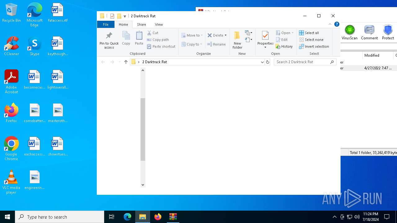
Task: Click the Rename command
Action: tap(216, 44)
